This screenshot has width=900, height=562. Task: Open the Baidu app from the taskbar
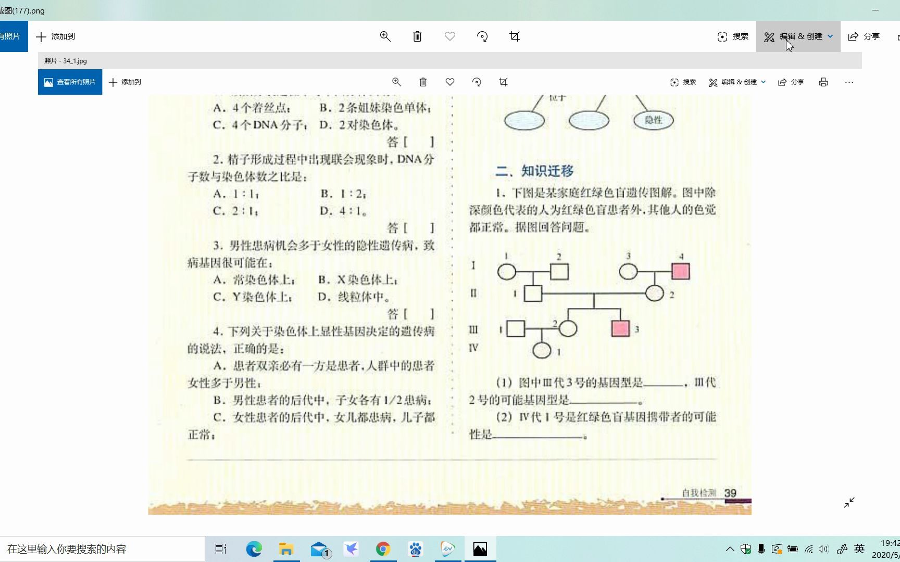(415, 548)
